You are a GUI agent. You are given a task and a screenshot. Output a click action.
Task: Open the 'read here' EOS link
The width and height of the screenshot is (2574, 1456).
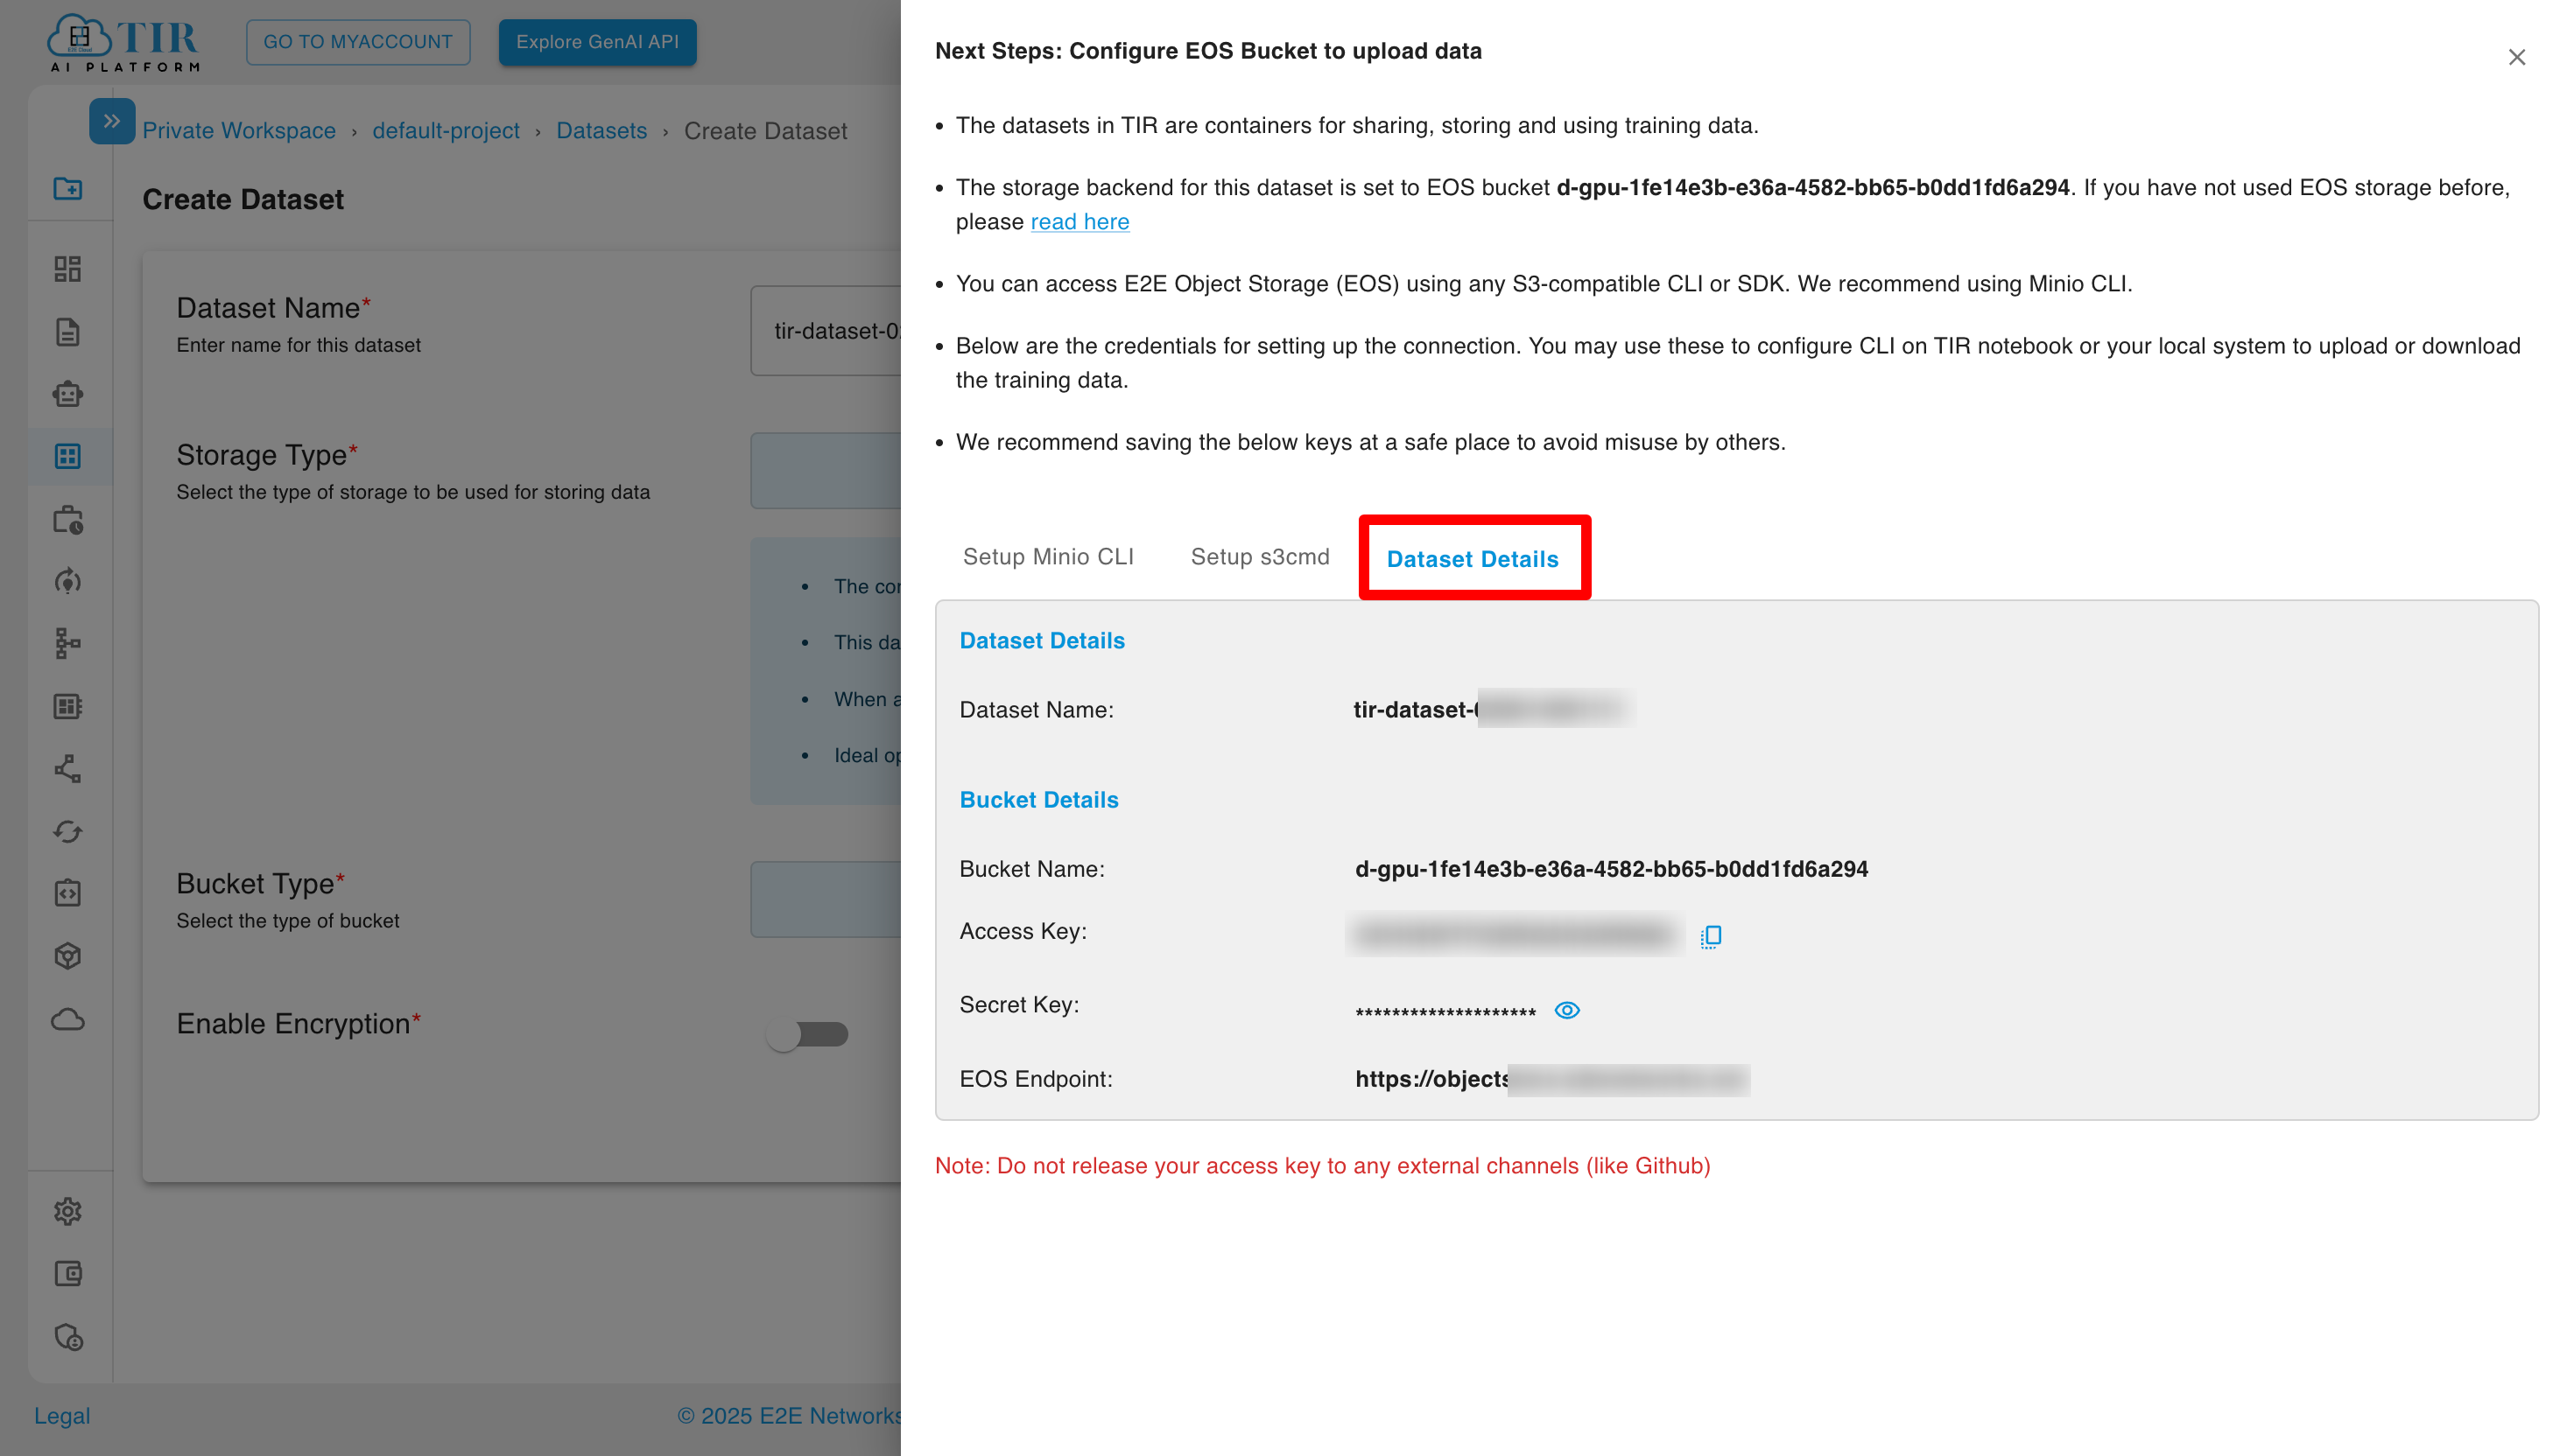point(1080,222)
